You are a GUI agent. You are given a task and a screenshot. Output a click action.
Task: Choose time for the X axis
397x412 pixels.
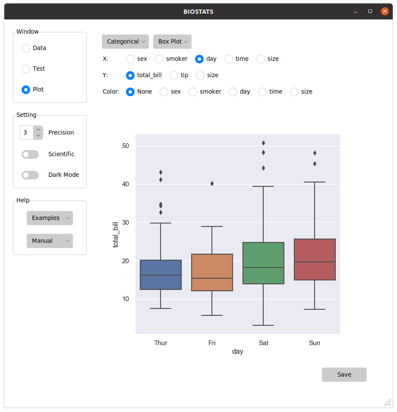coord(228,59)
